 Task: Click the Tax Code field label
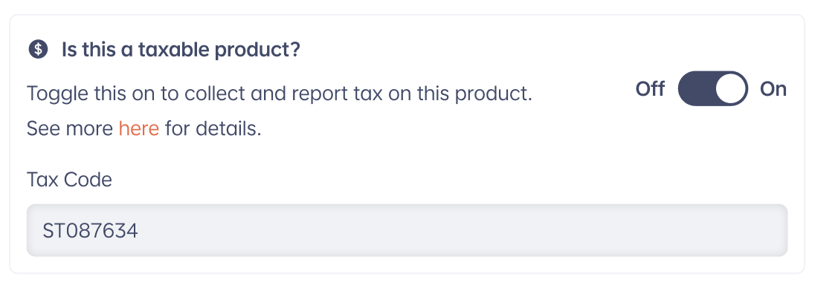[x=70, y=180]
